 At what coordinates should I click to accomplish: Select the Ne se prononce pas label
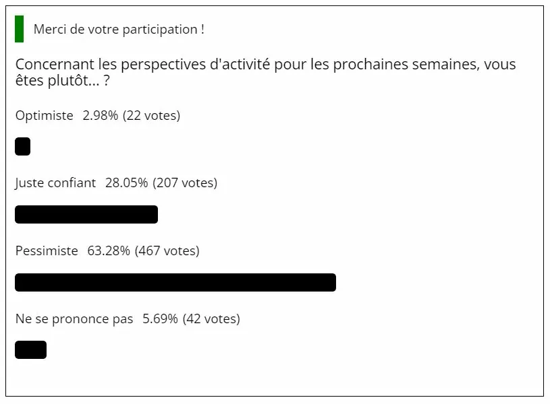[74, 319]
